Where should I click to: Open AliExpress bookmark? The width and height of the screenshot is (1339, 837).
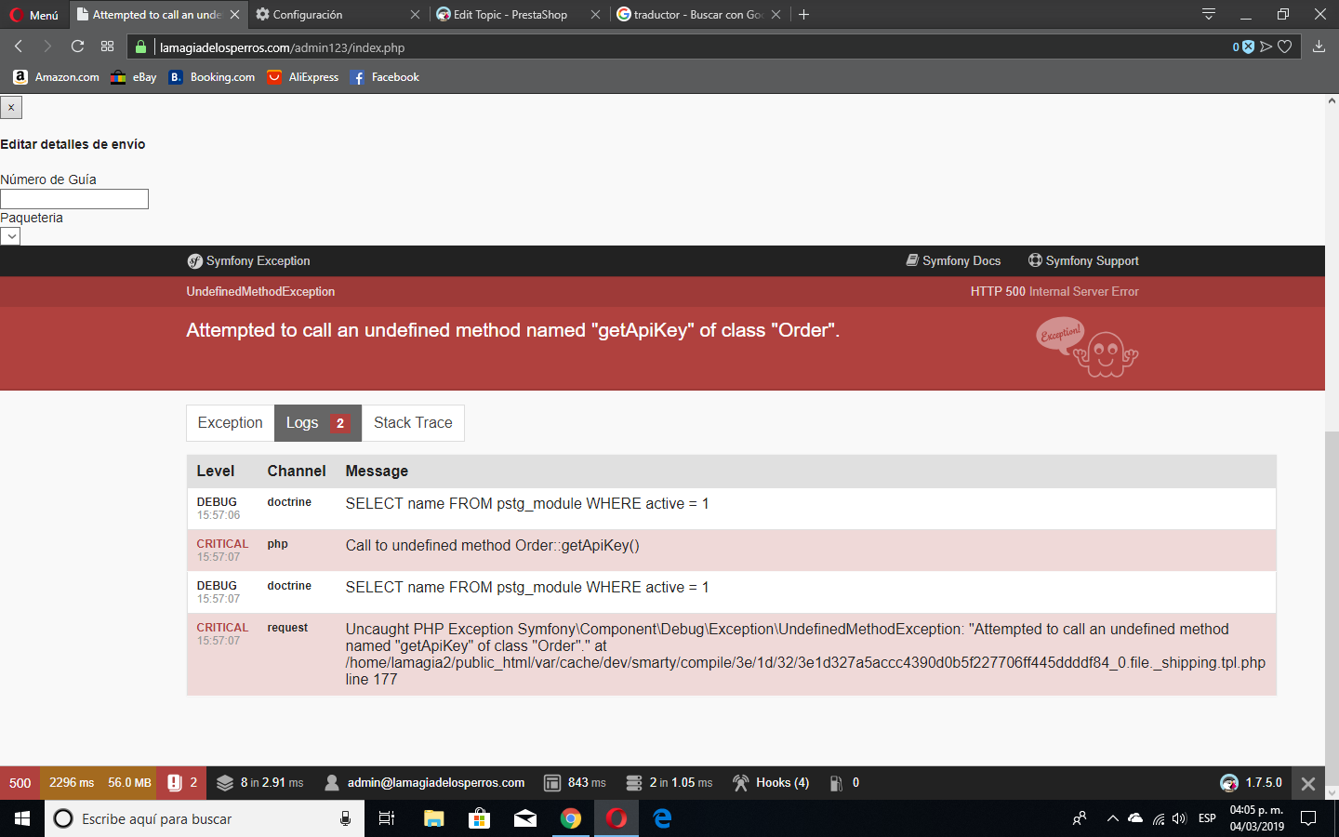(303, 77)
